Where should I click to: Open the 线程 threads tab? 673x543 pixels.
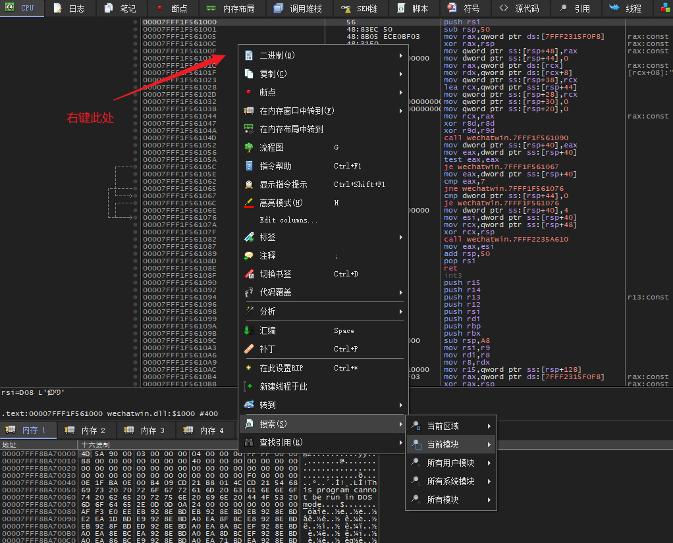(x=626, y=9)
